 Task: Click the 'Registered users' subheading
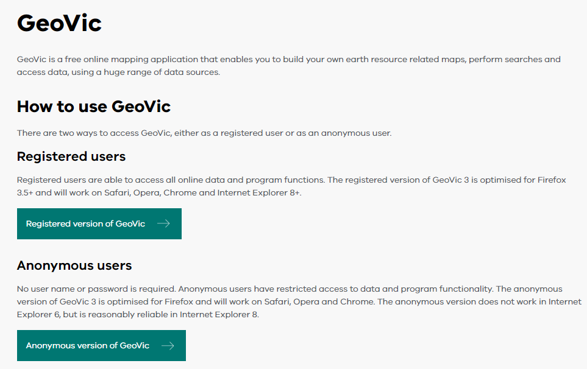pyautogui.click(x=71, y=156)
